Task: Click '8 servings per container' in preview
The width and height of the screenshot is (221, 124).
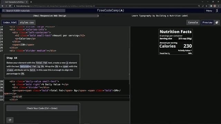Action: 171,36
